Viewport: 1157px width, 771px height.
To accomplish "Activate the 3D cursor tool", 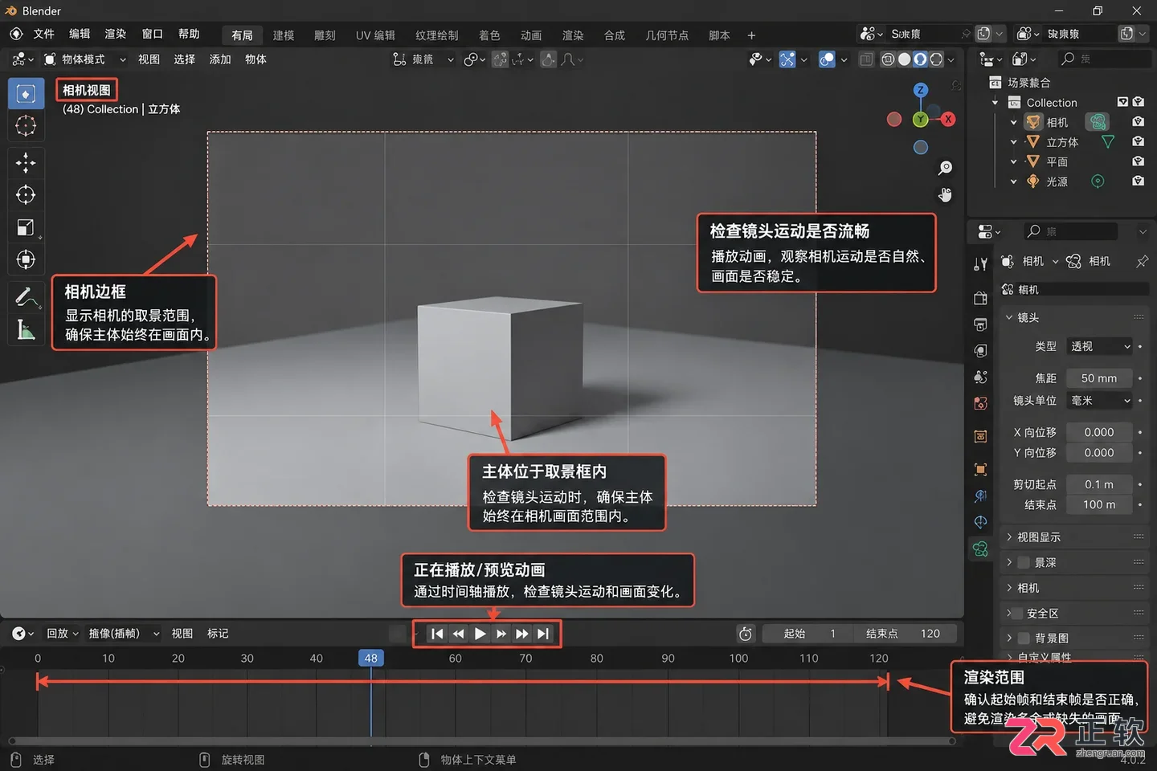I will click(26, 126).
